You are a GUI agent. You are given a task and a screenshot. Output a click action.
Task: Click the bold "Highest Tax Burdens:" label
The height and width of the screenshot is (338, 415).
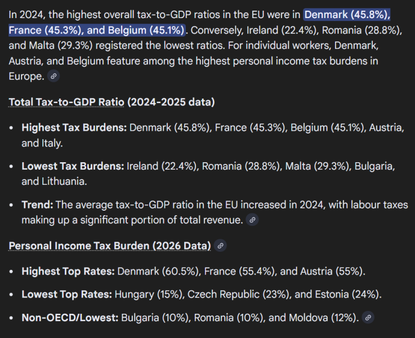pyautogui.click(x=74, y=128)
